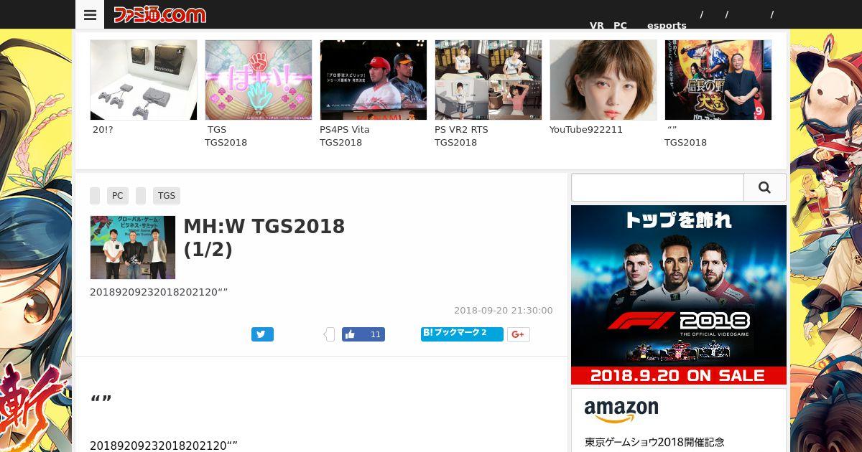The width and height of the screenshot is (862, 452).
Task: Open esports in top navigation
Action: pos(667,25)
